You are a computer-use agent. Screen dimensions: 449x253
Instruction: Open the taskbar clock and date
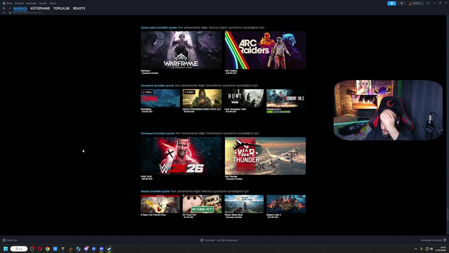coord(441,249)
